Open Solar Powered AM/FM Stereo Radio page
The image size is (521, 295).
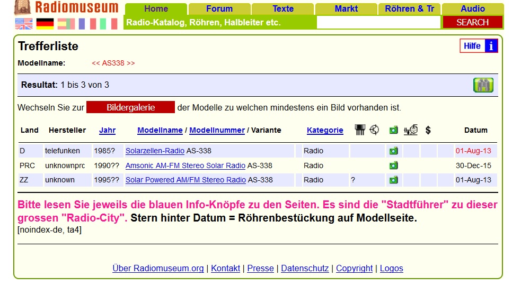186,180
